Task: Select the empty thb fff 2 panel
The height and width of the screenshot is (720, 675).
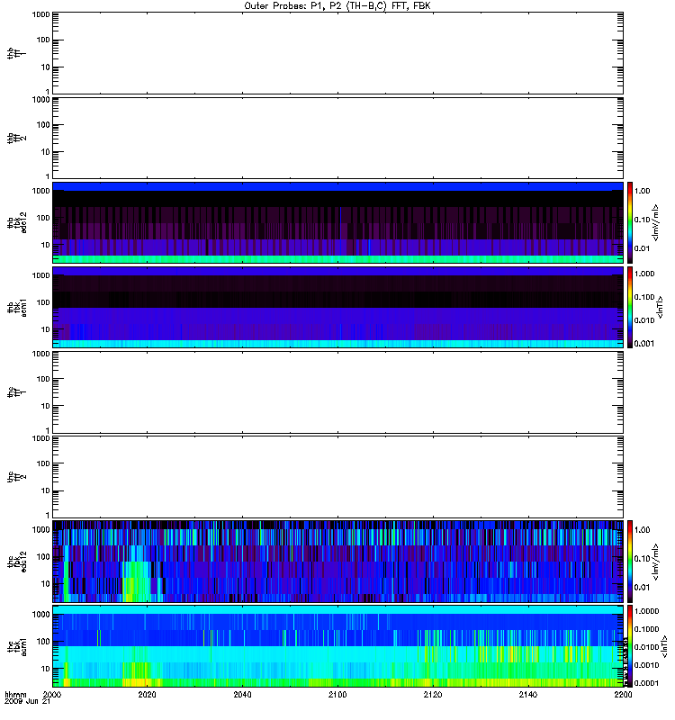Action: click(x=337, y=137)
